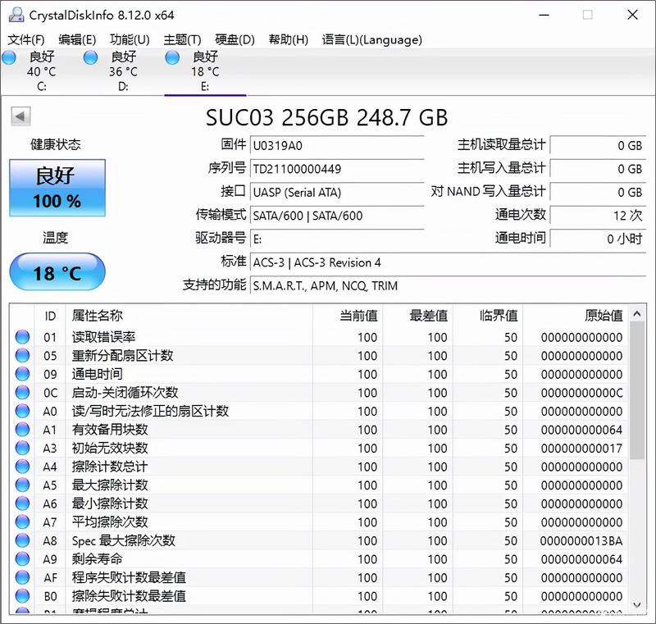Click status circle for attribute 09 通电时间
The height and width of the screenshot is (624, 656).
[x=22, y=373]
